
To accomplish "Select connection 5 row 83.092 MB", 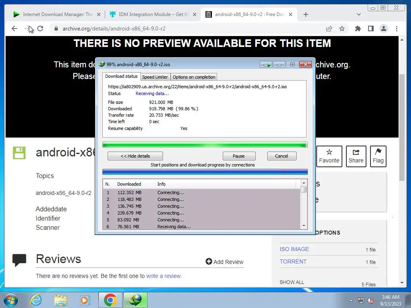I will (201, 220).
